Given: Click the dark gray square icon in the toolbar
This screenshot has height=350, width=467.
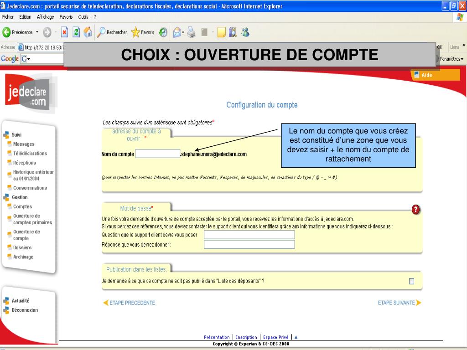Looking at the screenshot, I should click(x=204, y=32).
